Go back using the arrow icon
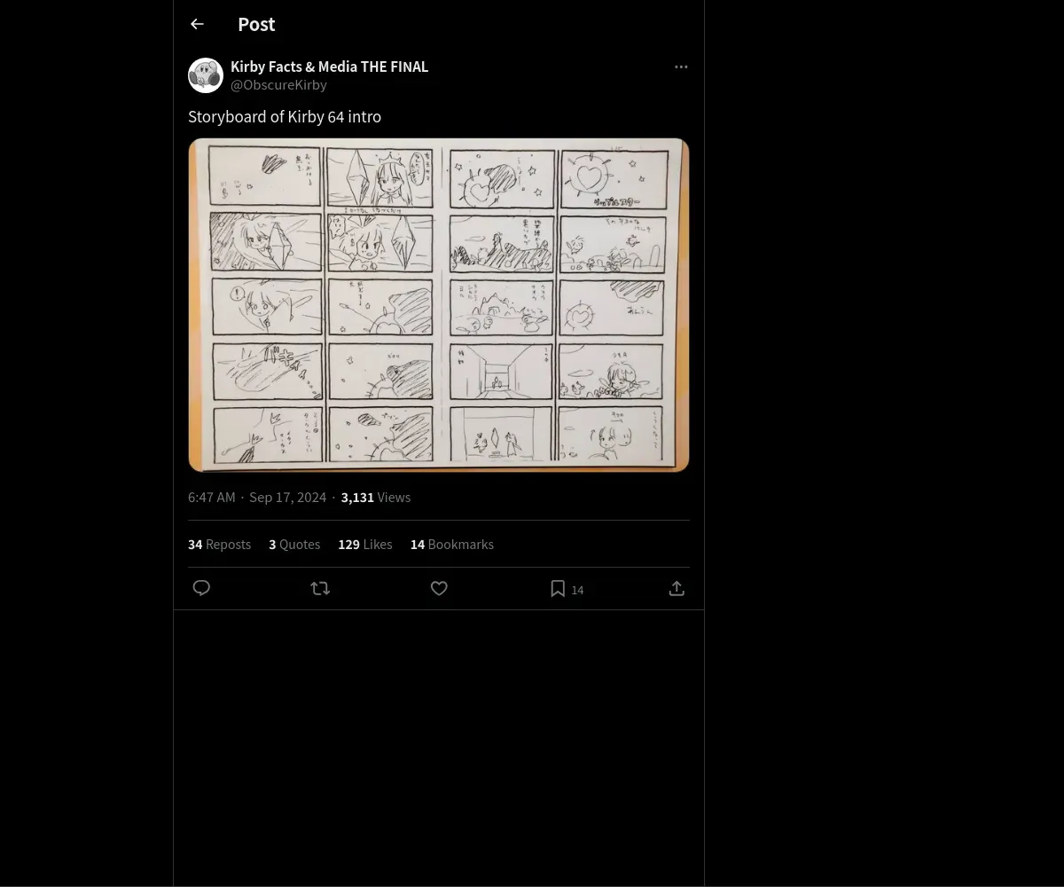 pyautogui.click(x=197, y=24)
